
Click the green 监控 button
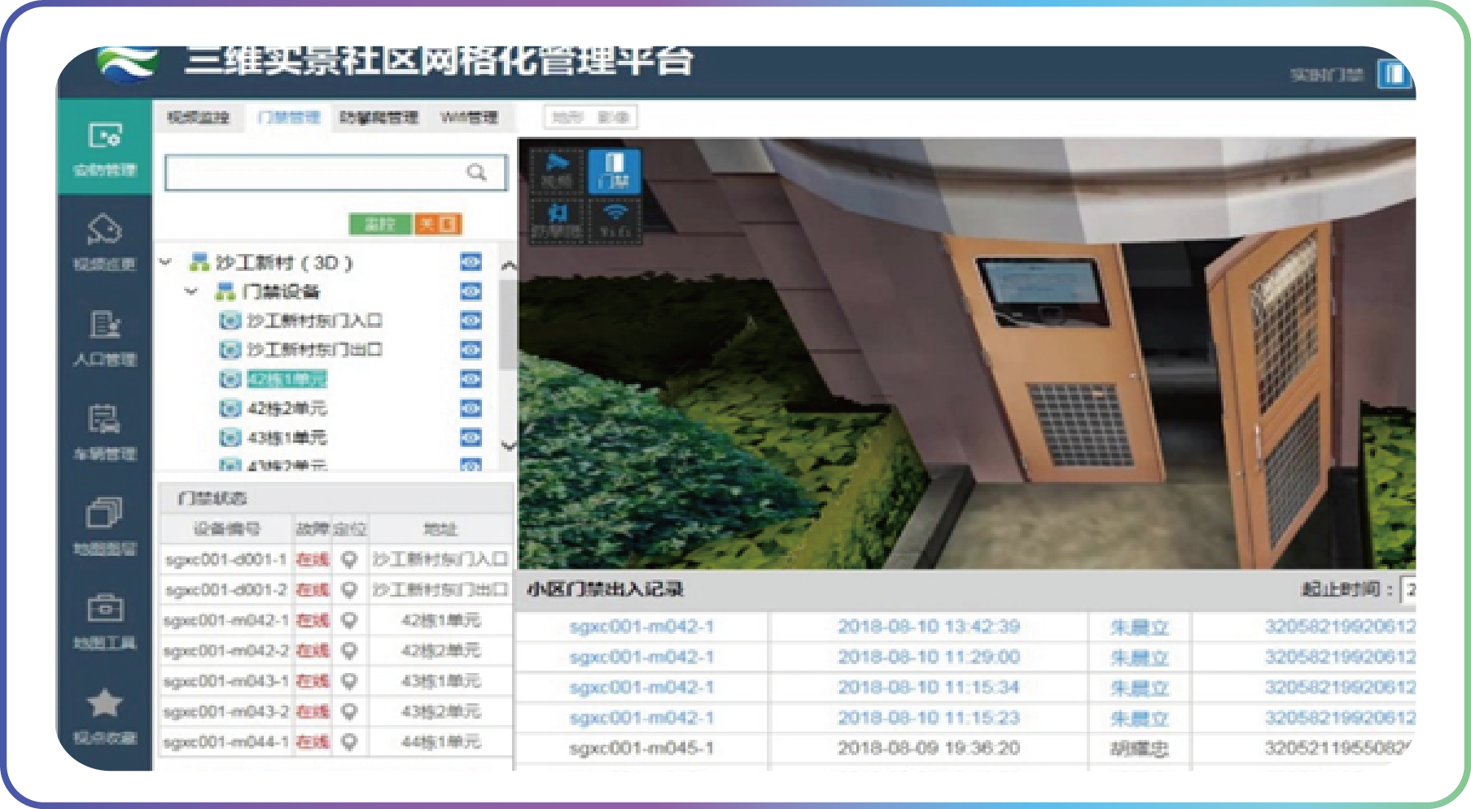pyautogui.click(x=380, y=224)
